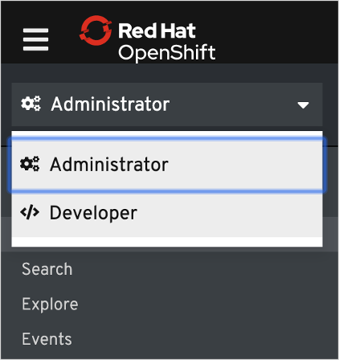The height and width of the screenshot is (360, 339).
Task: Click the Administrator label in the perspective toggle
Action: coord(110,104)
